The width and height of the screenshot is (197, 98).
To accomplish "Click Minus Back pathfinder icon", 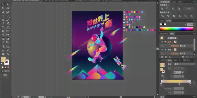I will [x=191, y=16].
